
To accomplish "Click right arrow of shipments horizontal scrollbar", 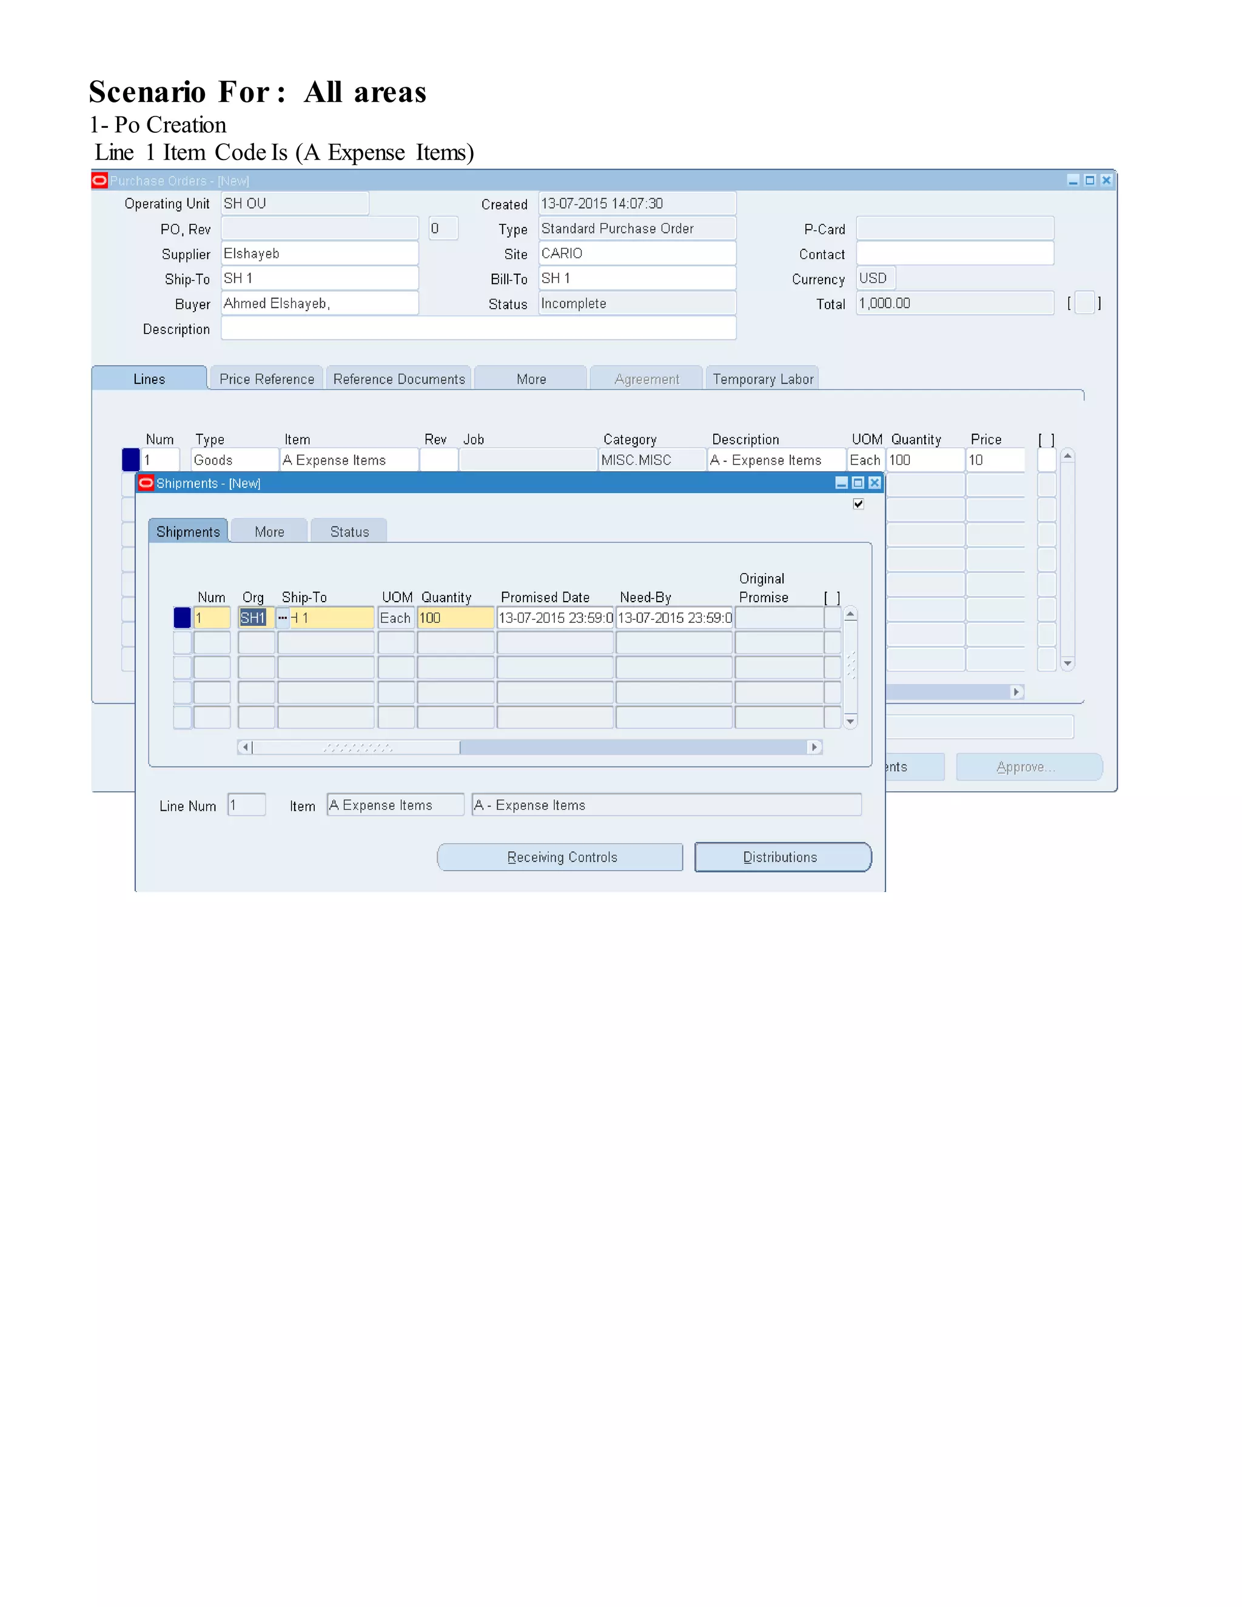I will click(x=814, y=748).
